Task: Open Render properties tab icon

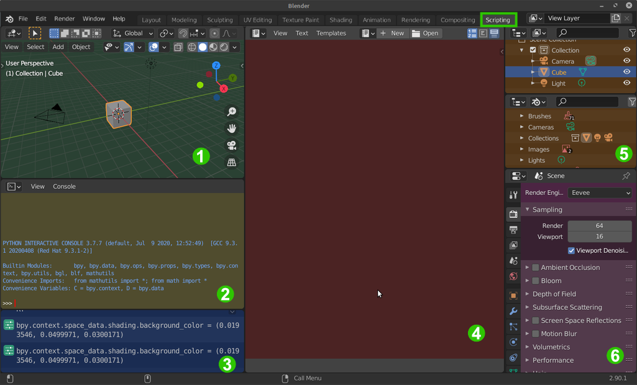Action: pos(513,214)
